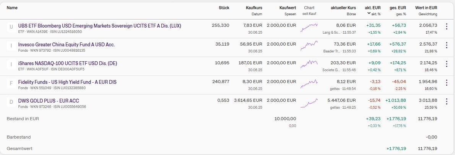Sort by Kaufkurs column header

click(x=253, y=8)
